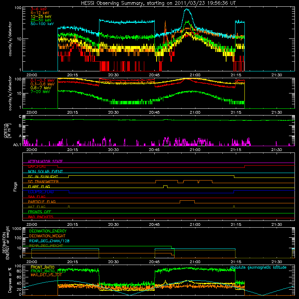The image size is (299, 299).
Task: Select the SC_IN_SUNLIGHT flag label
Action: tap(43, 176)
